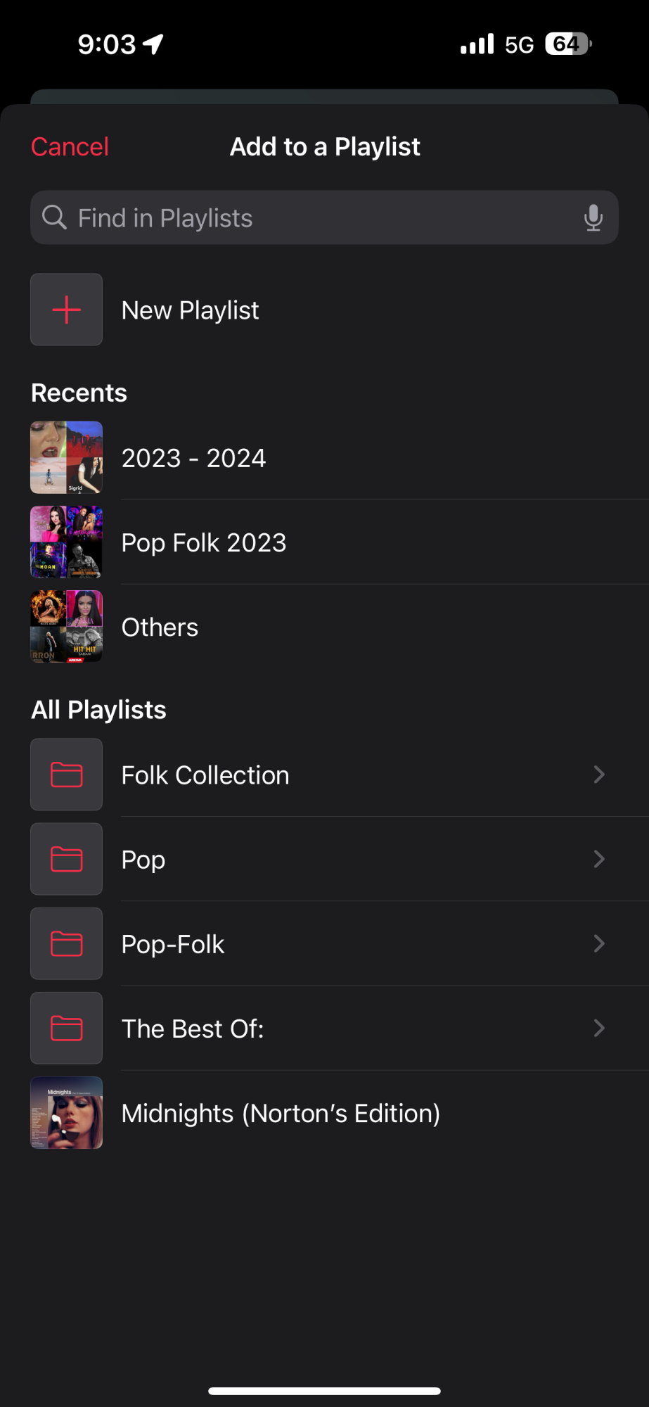Tap the microphone dictation icon
Screen dimensions: 649x1407
click(593, 218)
